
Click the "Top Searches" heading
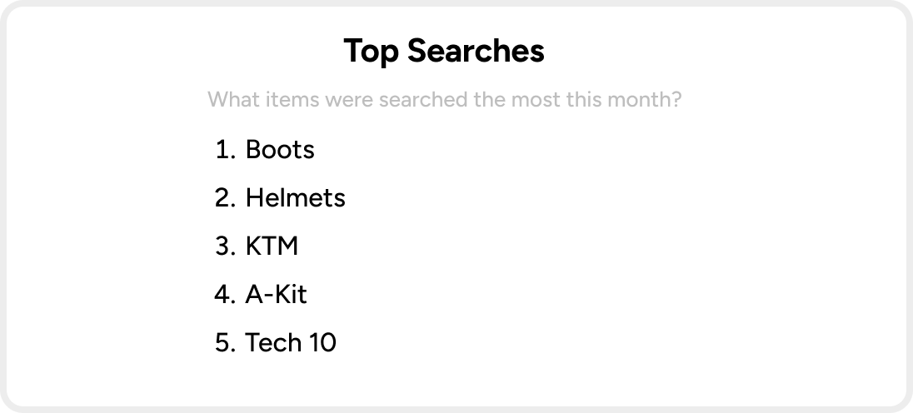coord(444,51)
